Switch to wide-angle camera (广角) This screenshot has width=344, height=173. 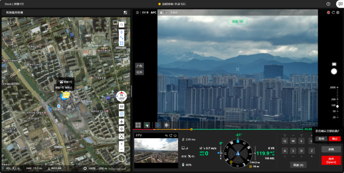140,66
